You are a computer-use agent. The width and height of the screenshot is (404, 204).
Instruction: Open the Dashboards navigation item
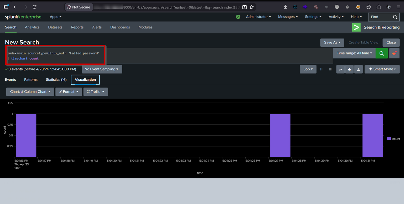click(x=120, y=27)
